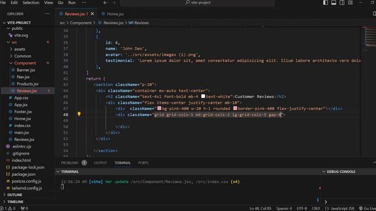Open the Run menu
376x211 pixels.
[x=72, y=2]
